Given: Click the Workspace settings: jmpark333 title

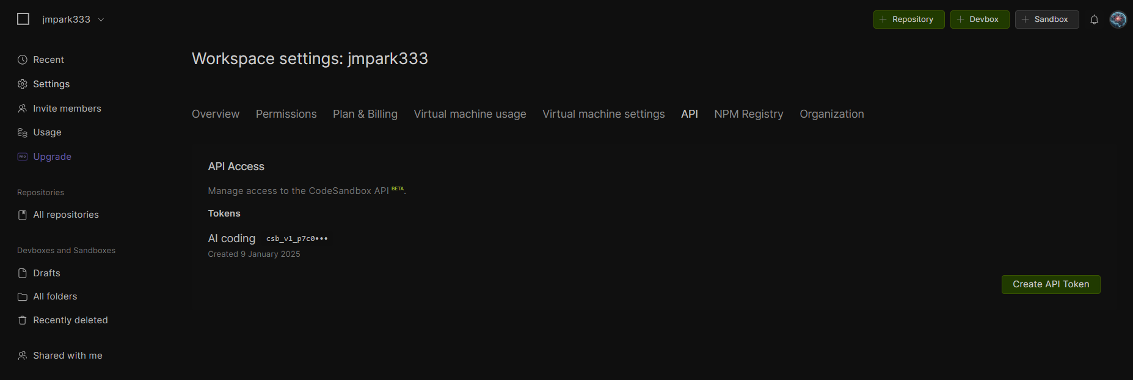Looking at the screenshot, I should coord(310,59).
